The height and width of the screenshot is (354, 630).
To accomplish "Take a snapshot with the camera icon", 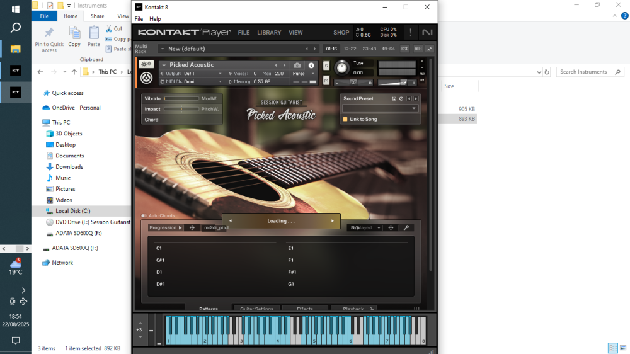I will pyautogui.click(x=297, y=65).
